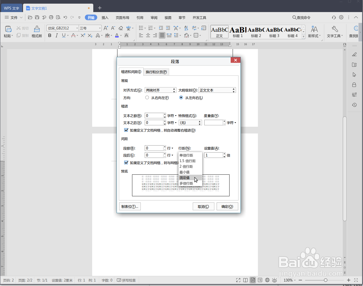The image size is (363, 286).
Task: Switch to Outline view icon in status bar
Action: tap(260, 280)
